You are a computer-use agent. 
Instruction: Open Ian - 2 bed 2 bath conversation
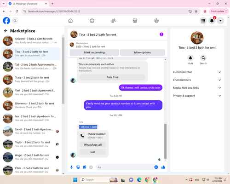coord(31,118)
